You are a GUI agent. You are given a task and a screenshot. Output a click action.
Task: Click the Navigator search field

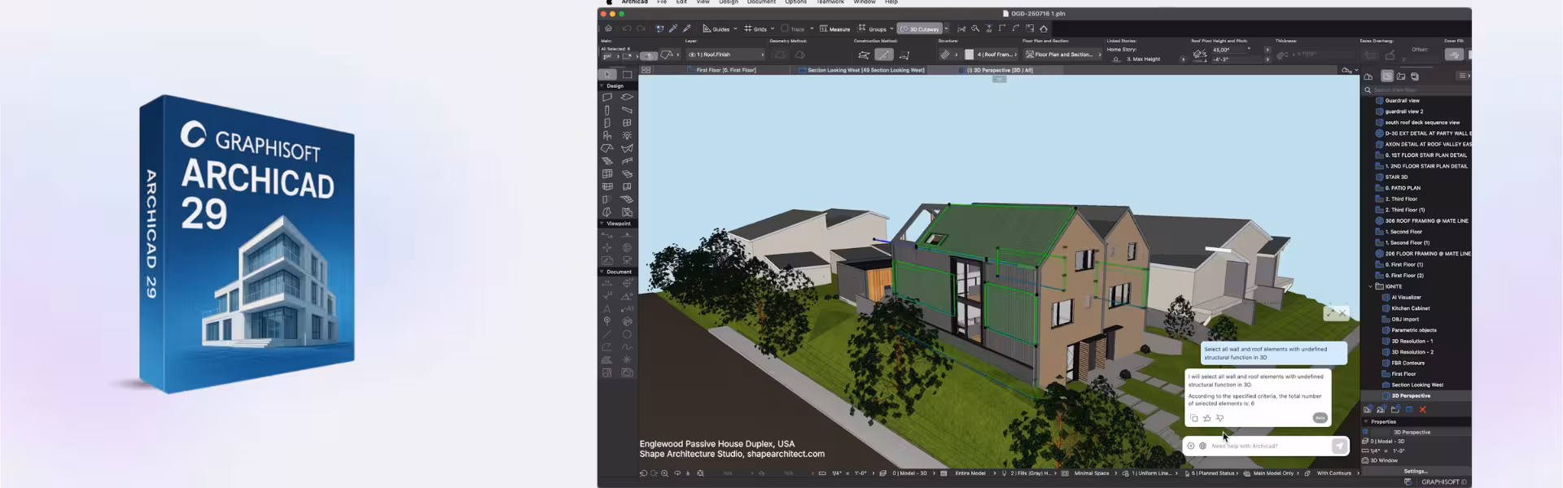[x=1416, y=89]
